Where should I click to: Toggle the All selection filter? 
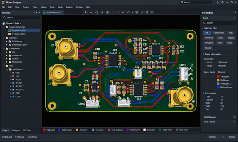point(207,33)
